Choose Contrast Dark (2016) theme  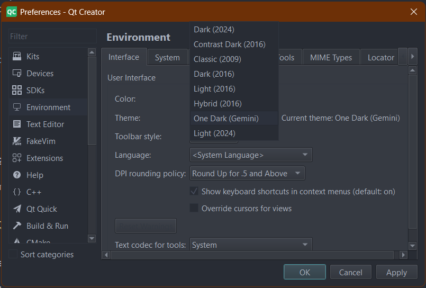click(234, 44)
